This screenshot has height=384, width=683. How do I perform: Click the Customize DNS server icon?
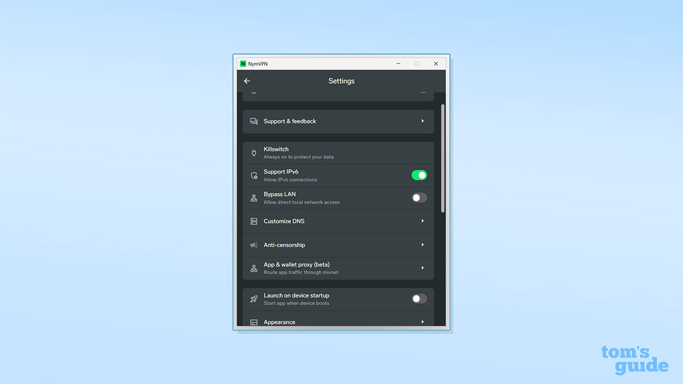[x=254, y=221]
